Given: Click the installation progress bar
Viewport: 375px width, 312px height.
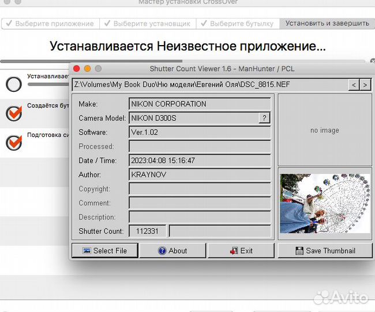Looking at the screenshot, I should click(35, 61).
